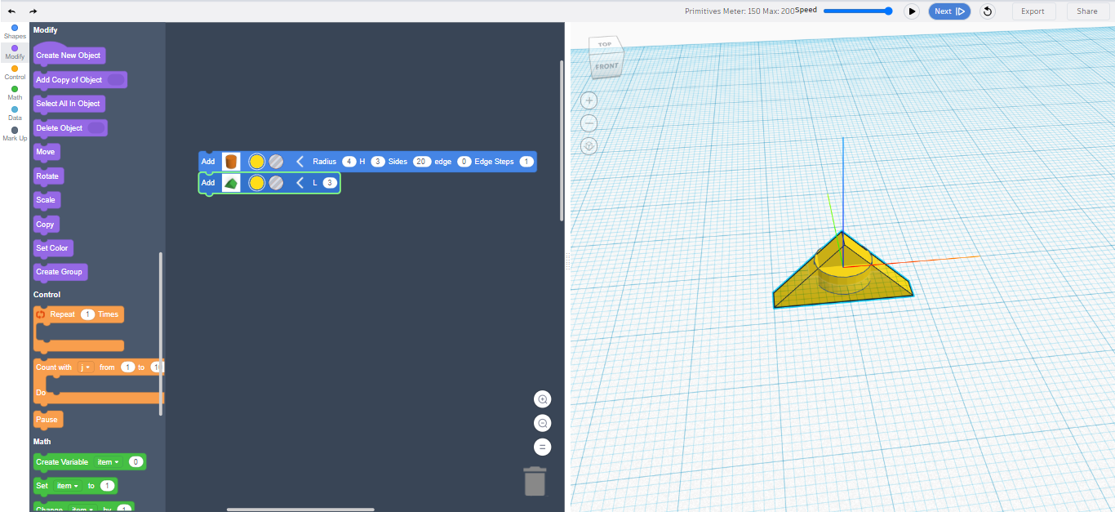The width and height of the screenshot is (1115, 512).
Task: Select the Pause block
Action: 48,420
